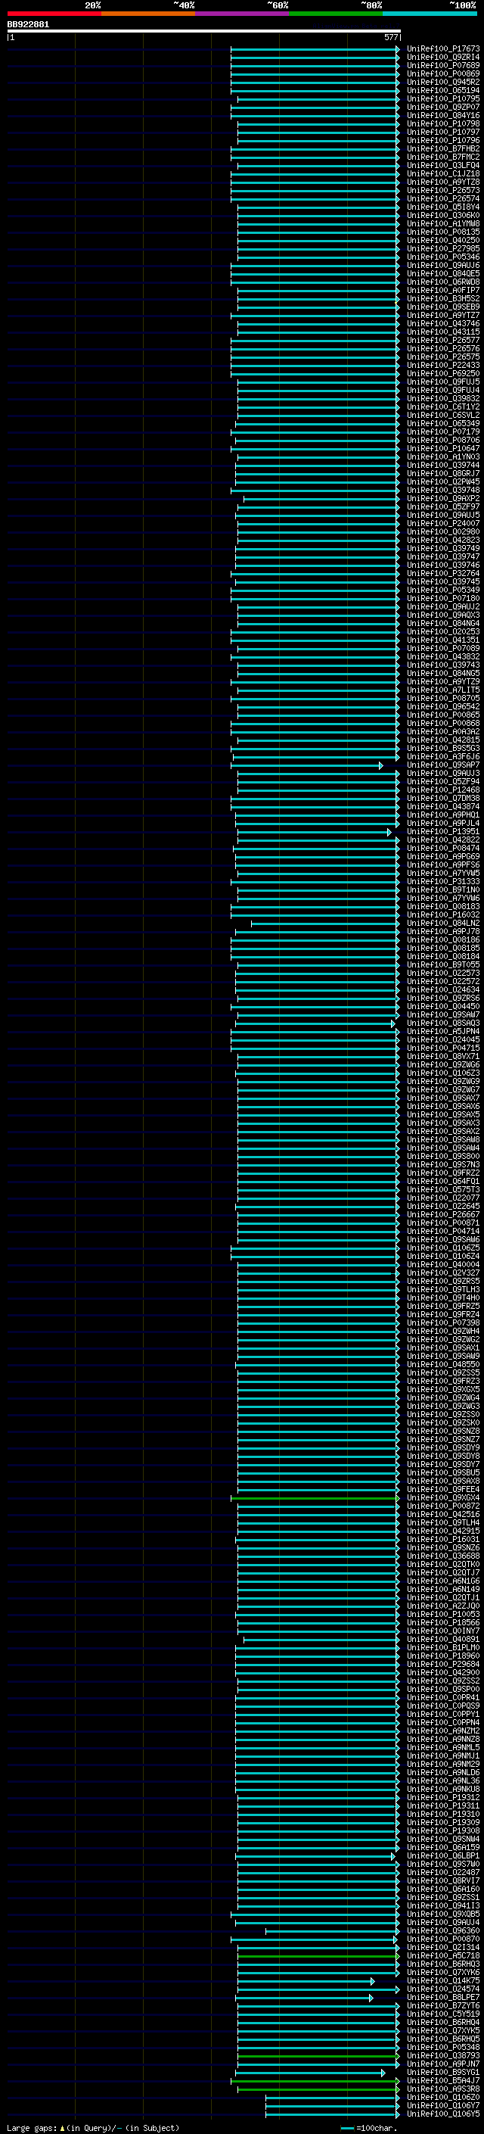Screen dimensions: 484x2134
Task: Select label UniRef100_P31333
Action: tap(443, 881)
